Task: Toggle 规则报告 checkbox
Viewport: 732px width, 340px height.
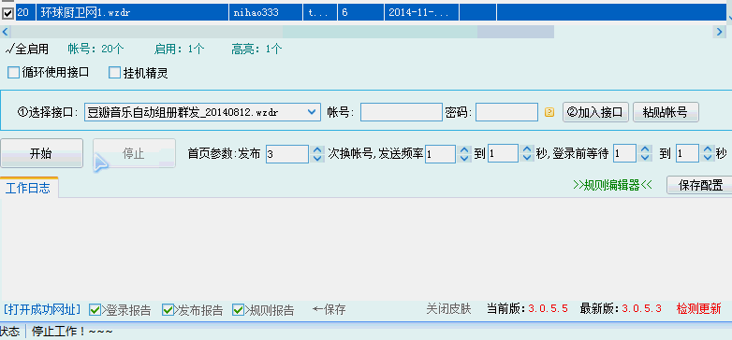Action: pyautogui.click(x=238, y=309)
